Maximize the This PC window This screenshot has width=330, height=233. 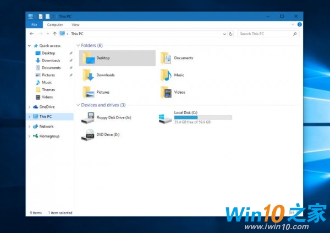point(282,16)
